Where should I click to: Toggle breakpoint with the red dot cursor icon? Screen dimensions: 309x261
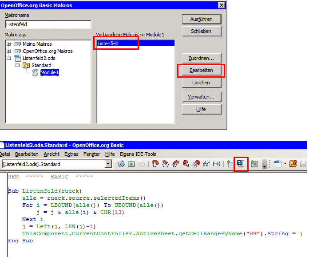pos(186,164)
